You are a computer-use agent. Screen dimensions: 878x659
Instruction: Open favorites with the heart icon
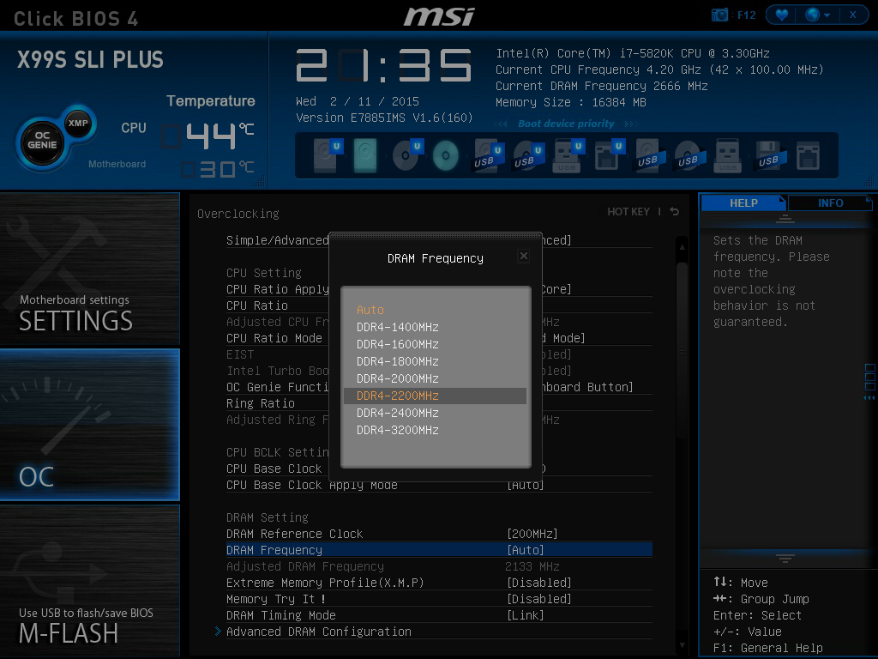[x=782, y=15]
